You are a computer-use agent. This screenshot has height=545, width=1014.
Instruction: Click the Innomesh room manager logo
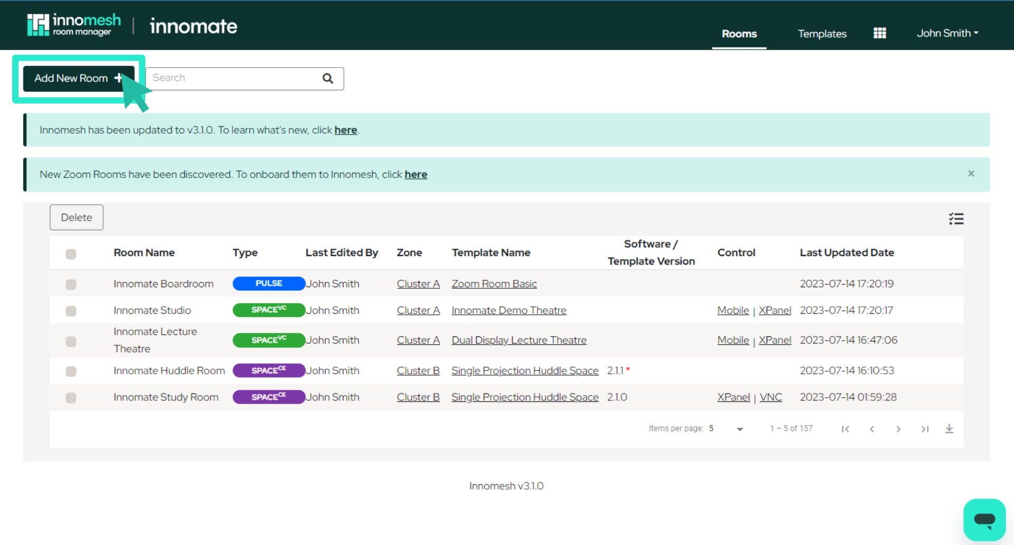point(74,24)
